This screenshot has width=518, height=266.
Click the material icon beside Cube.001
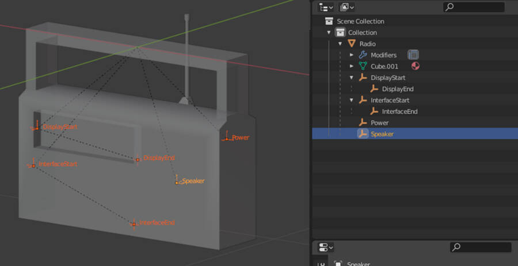pyautogui.click(x=415, y=66)
